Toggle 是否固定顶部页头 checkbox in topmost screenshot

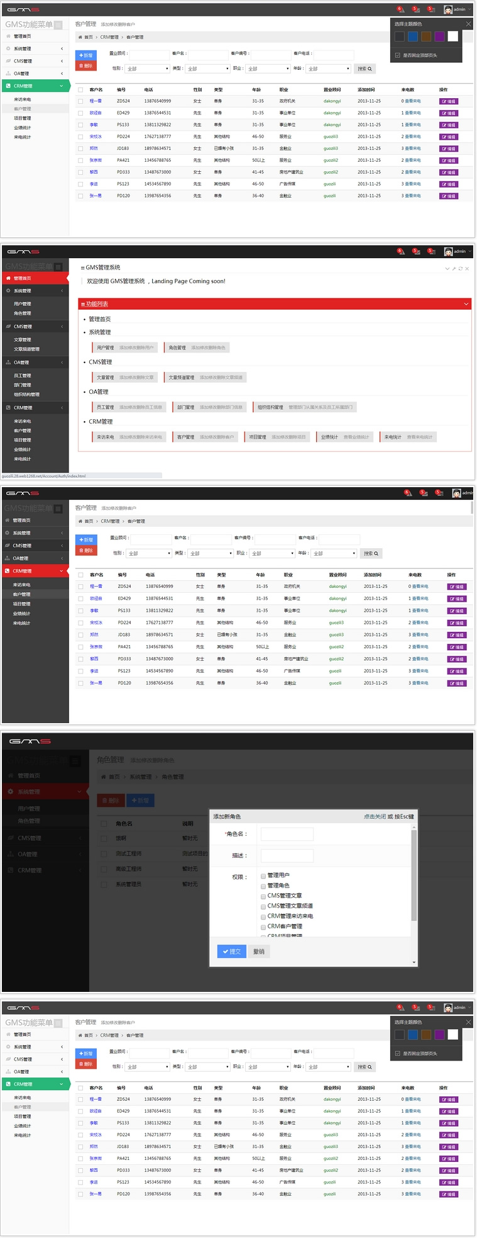pos(398,55)
